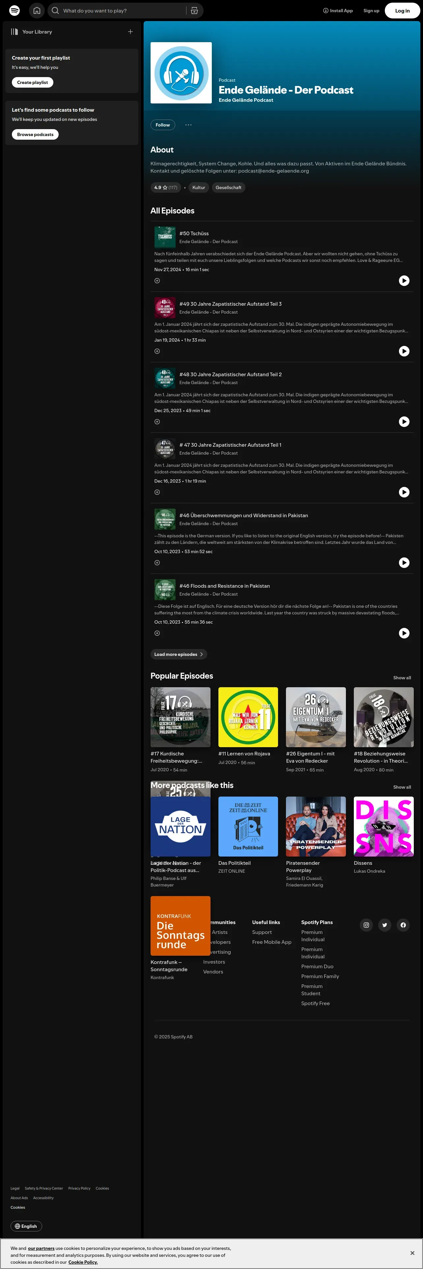Image resolution: width=423 pixels, height=1269 pixels.
Task: Click the globe English language button
Action: click(26, 1226)
